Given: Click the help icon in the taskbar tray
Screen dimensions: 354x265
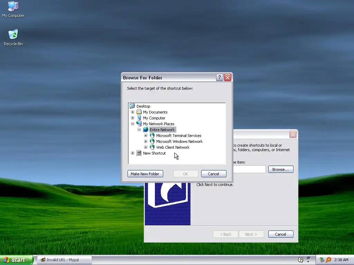Looking at the screenshot, I should coord(300,260).
